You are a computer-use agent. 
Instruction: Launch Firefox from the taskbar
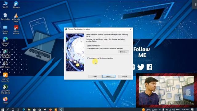tap(50, 109)
